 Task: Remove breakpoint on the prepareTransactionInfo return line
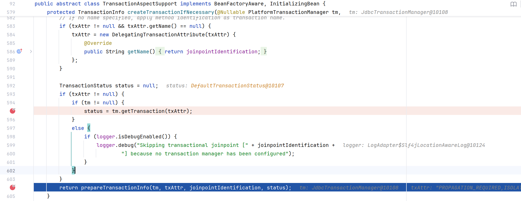[13, 187]
